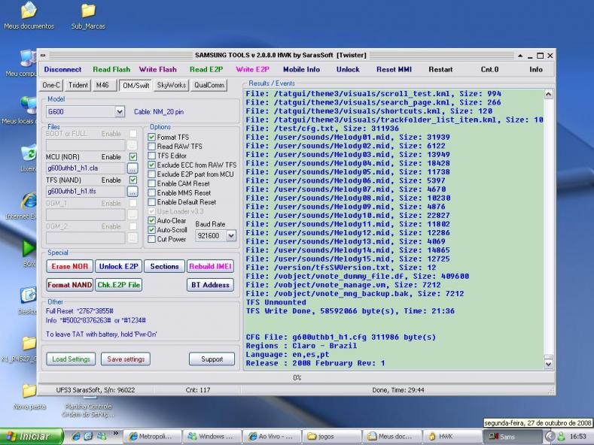
Task: Toggle Auto-Clear checkbox
Action: (x=151, y=220)
